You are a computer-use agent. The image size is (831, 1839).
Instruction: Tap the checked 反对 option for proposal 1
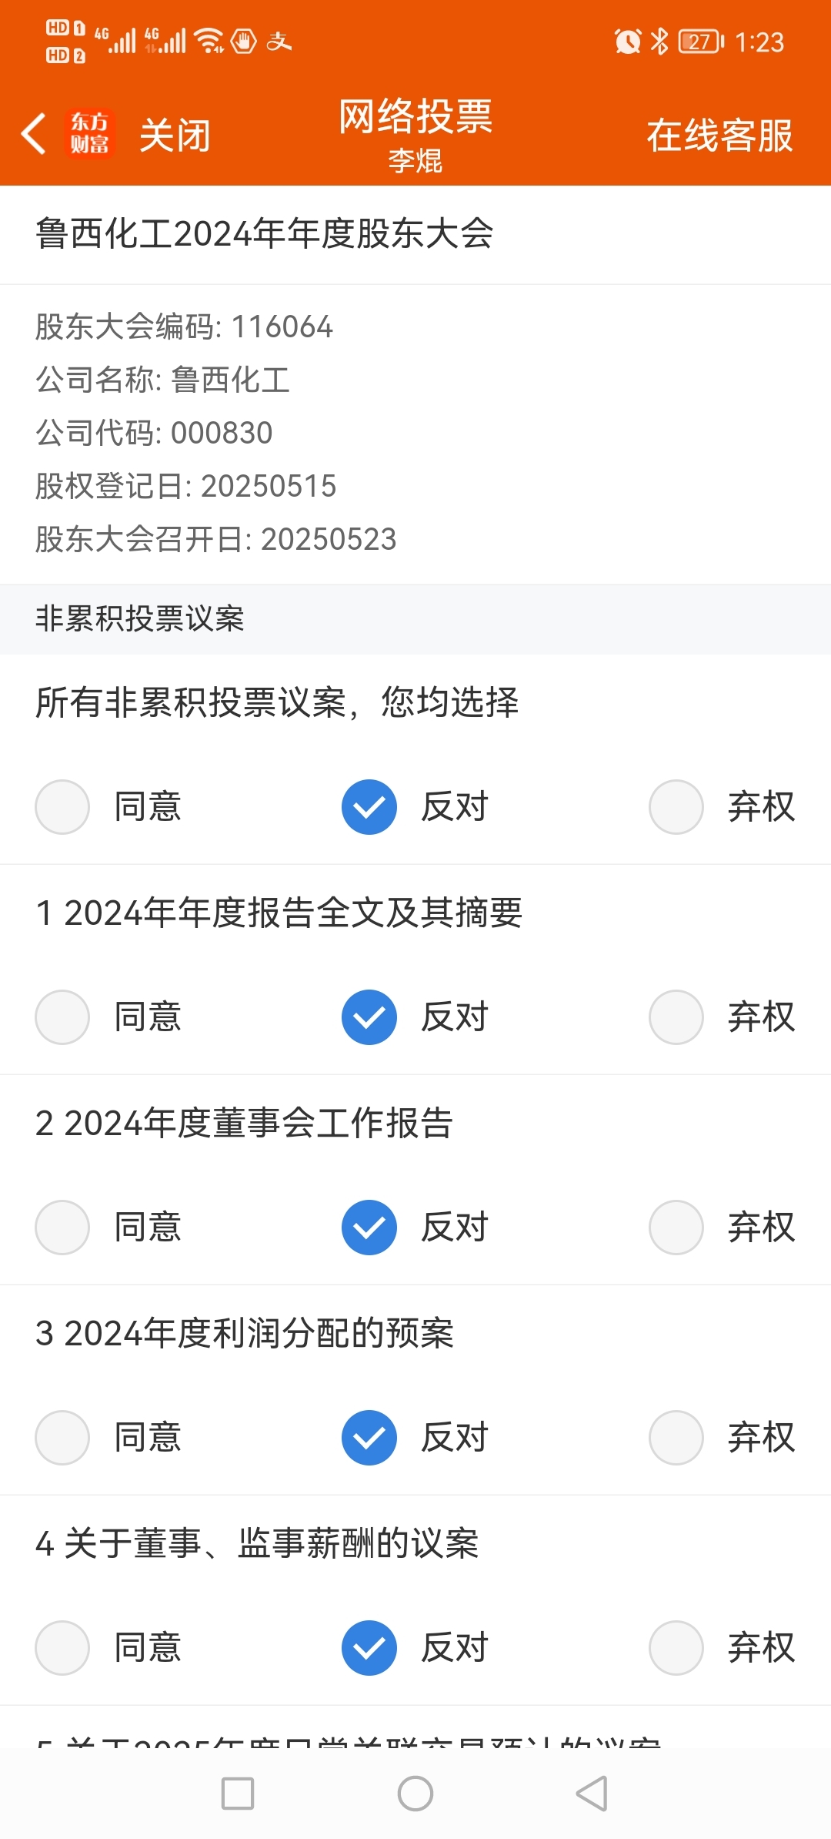click(x=415, y=1017)
